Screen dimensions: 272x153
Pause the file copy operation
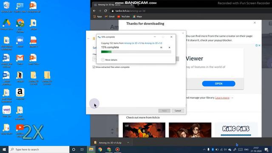click(161, 47)
